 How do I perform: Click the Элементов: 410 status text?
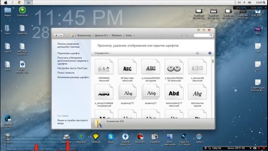pos(115,121)
